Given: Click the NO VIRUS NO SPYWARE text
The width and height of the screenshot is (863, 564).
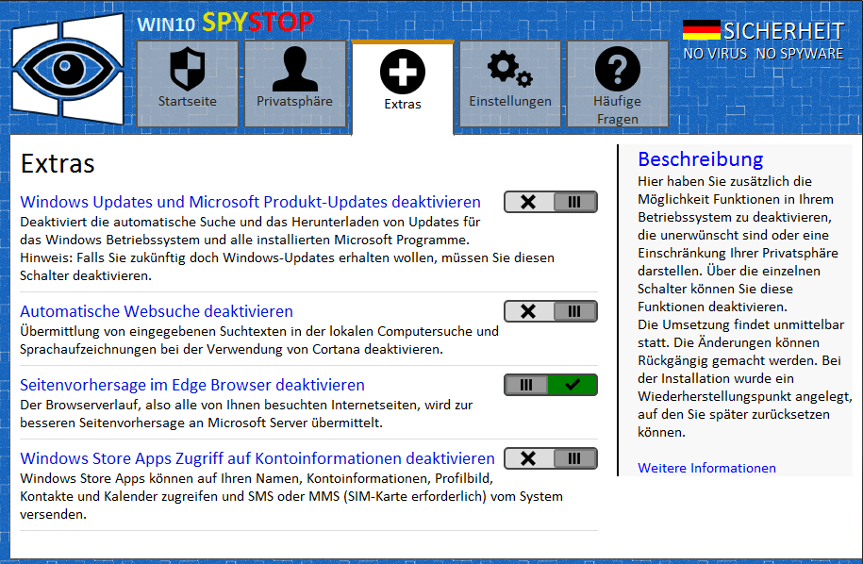Looking at the screenshot, I should (x=763, y=54).
